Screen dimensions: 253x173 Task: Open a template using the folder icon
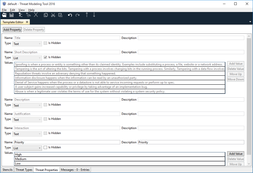tap(4, 15)
